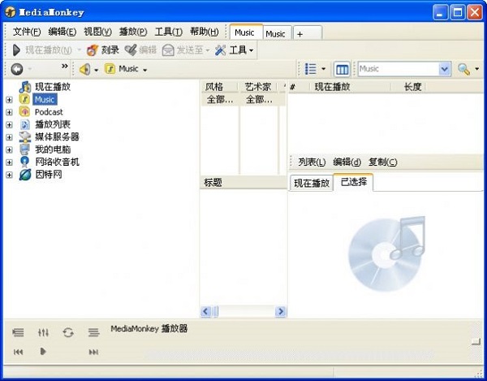Toggle the repeat playback icon
The height and width of the screenshot is (381, 487).
click(x=68, y=332)
